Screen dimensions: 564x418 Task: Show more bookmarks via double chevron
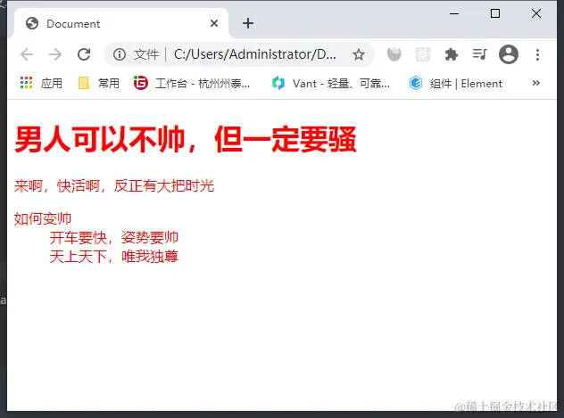coord(536,83)
